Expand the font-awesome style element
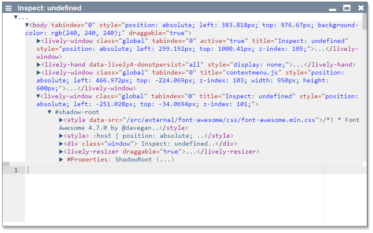 [x=61, y=120]
